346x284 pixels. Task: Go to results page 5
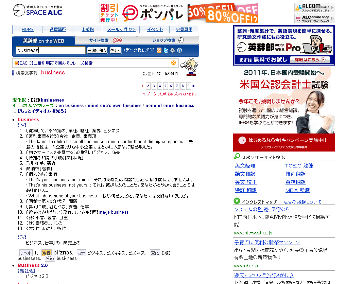point(165,86)
